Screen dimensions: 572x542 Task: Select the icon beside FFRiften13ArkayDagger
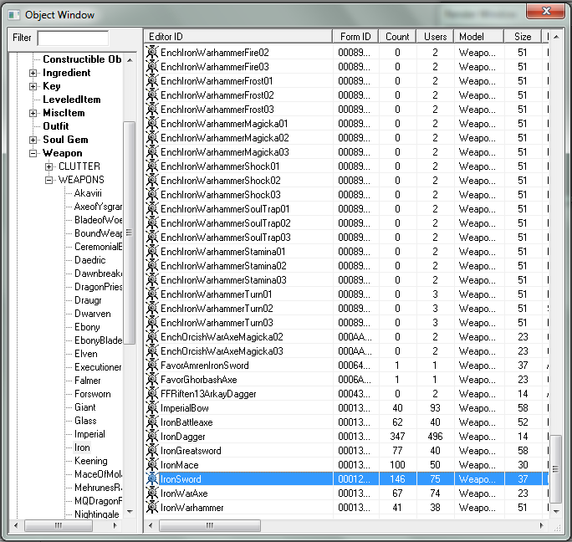click(151, 394)
